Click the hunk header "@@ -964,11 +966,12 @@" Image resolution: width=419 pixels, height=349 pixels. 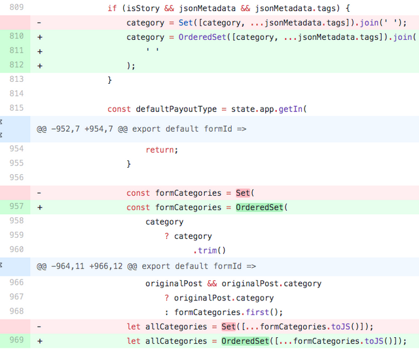[x=86, y=266]
